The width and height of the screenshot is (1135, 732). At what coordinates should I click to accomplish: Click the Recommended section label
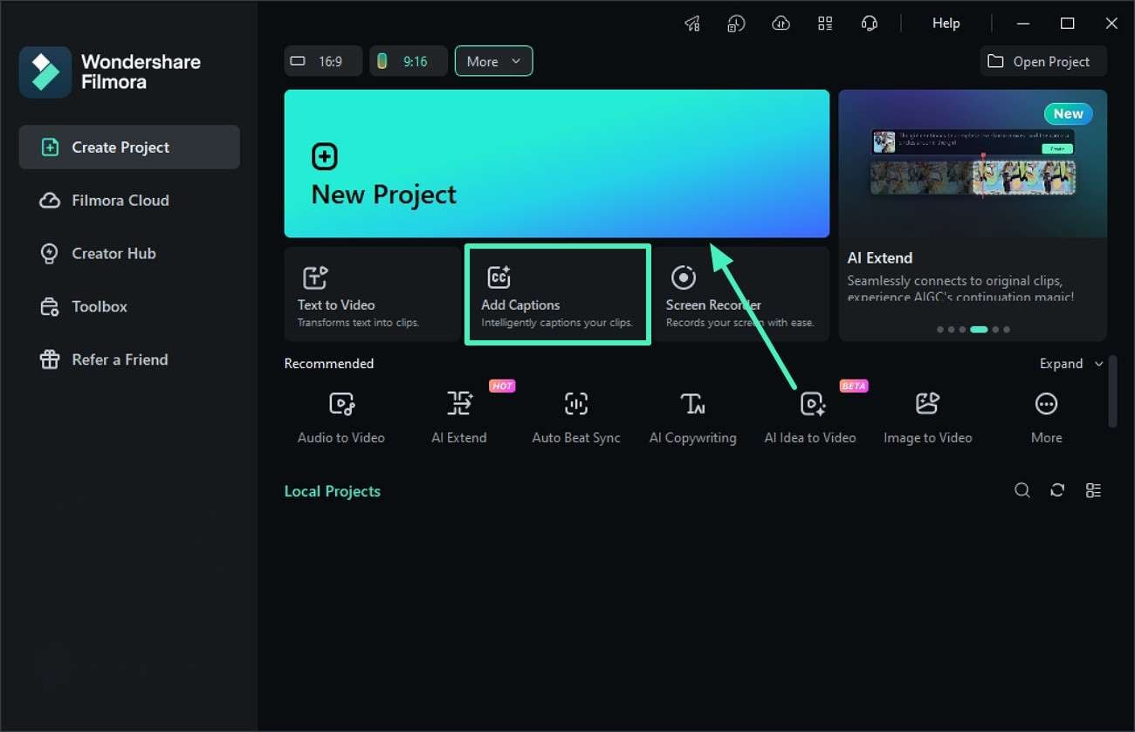(x=329, y=364)
